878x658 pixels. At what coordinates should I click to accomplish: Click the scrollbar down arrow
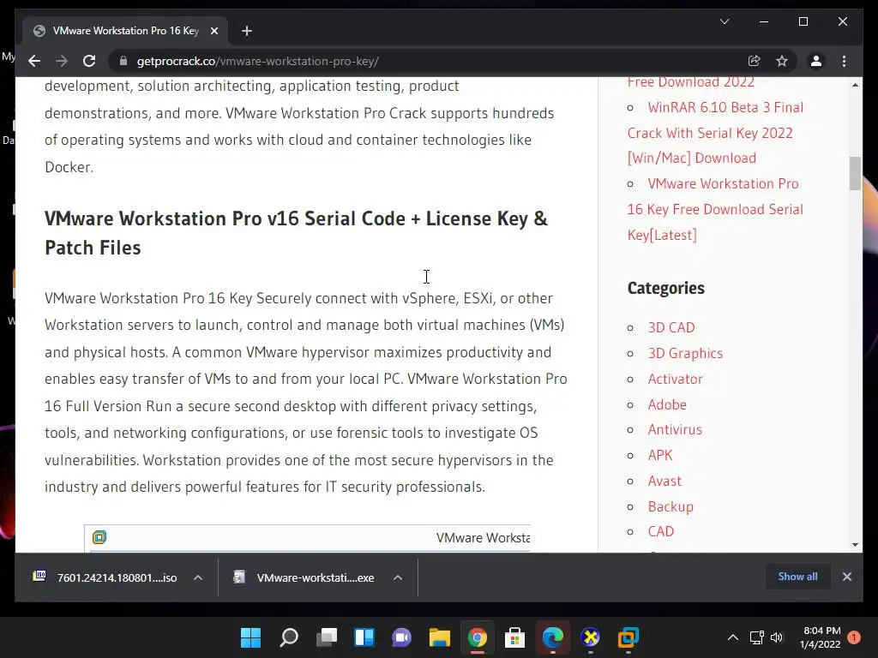[855, 544]
